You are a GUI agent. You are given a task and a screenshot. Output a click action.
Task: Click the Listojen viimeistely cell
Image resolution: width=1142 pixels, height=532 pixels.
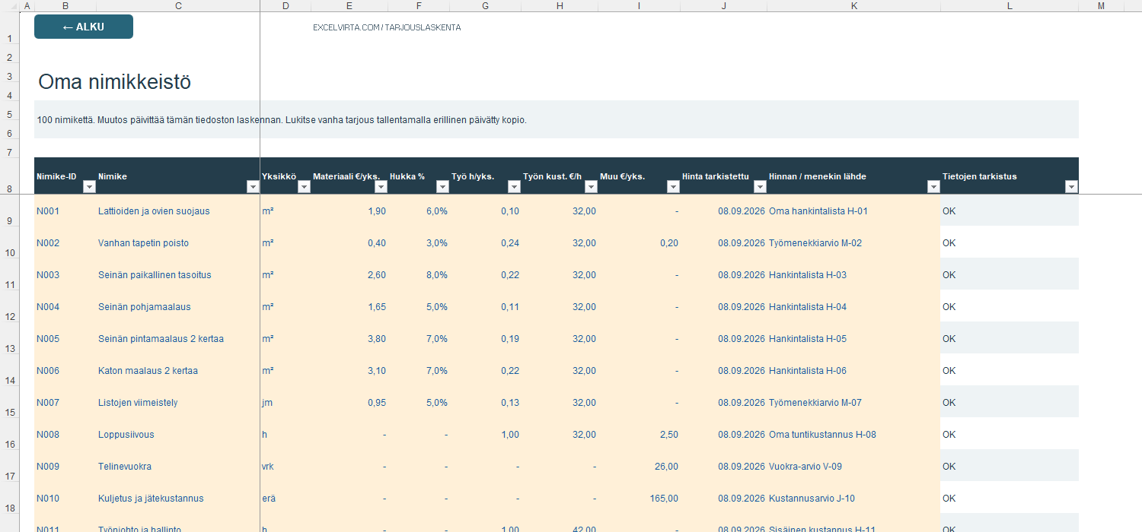point(178,403)
